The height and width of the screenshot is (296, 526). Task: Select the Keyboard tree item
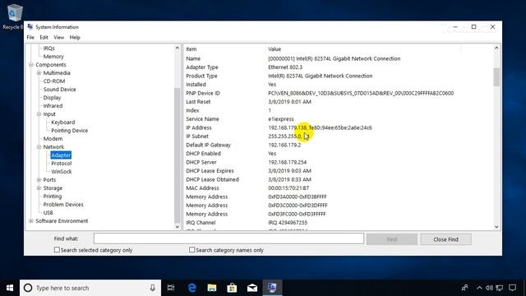point(63,123)
